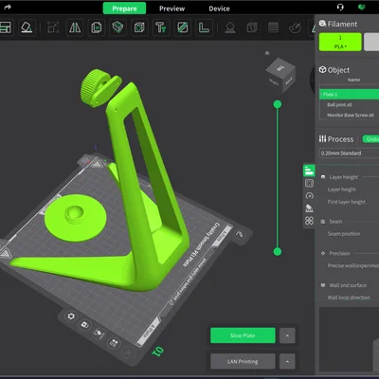
Task: Select Ball joint.stl in object list
Action: [x=339, y=104]
